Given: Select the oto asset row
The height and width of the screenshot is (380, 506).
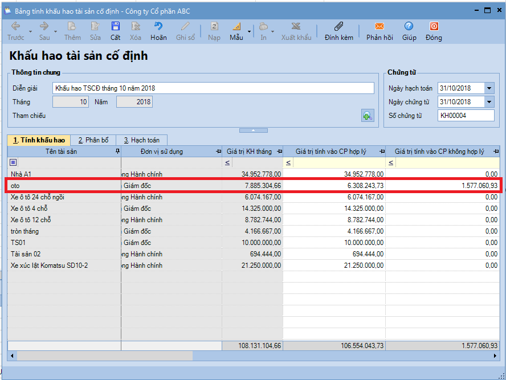Looking at the screenshot, I should coord(254,186).
